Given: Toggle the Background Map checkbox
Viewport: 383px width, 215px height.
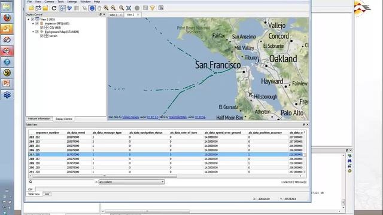Looking at the screenshot, I should click(x=37, y=32).
